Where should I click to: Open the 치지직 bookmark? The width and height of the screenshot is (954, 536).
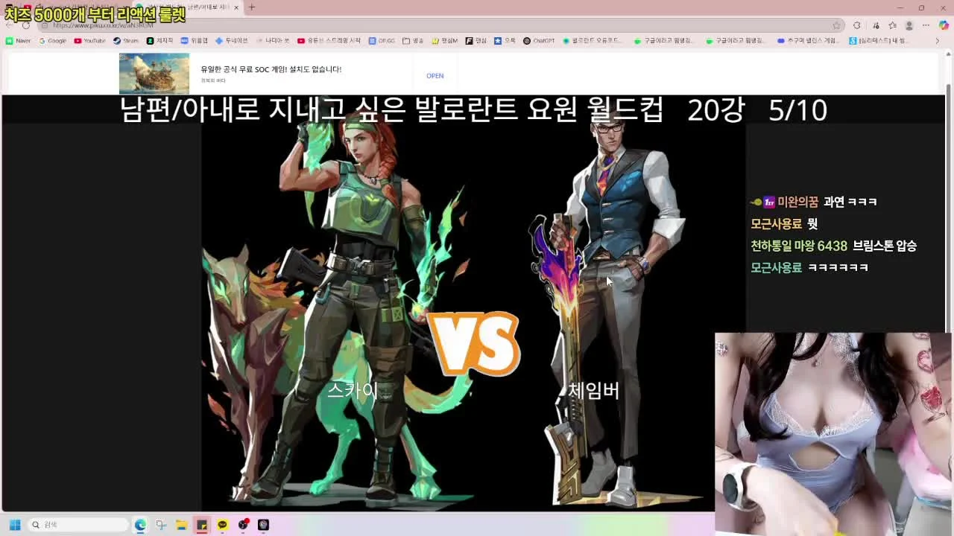coord(159,41)
